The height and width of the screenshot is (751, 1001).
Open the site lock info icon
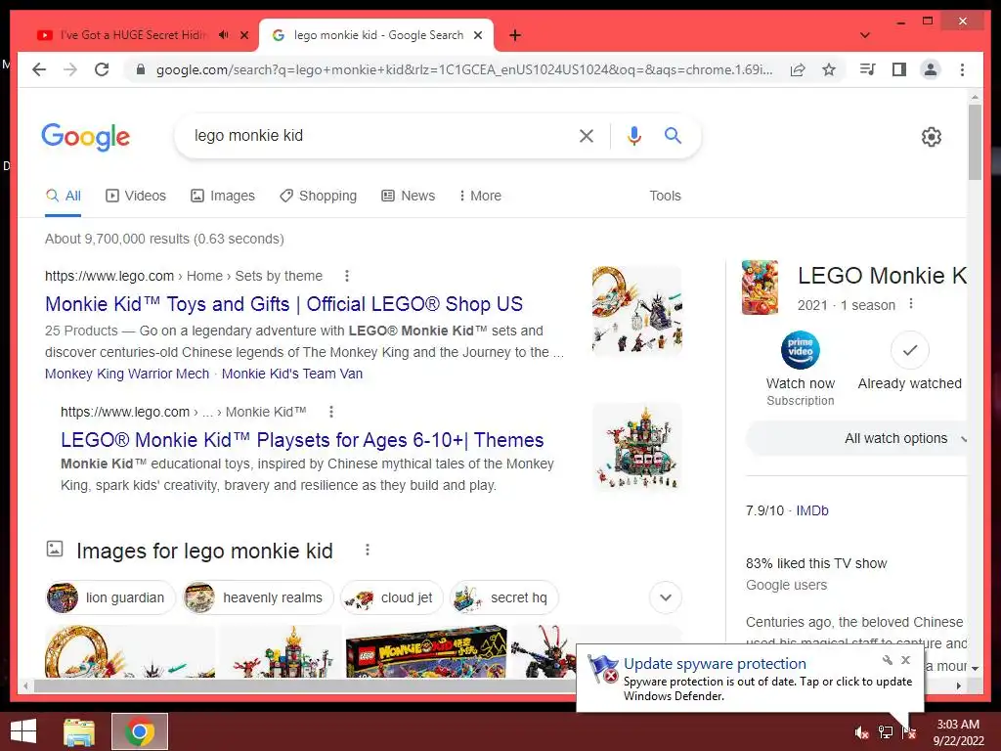(141, 69)
